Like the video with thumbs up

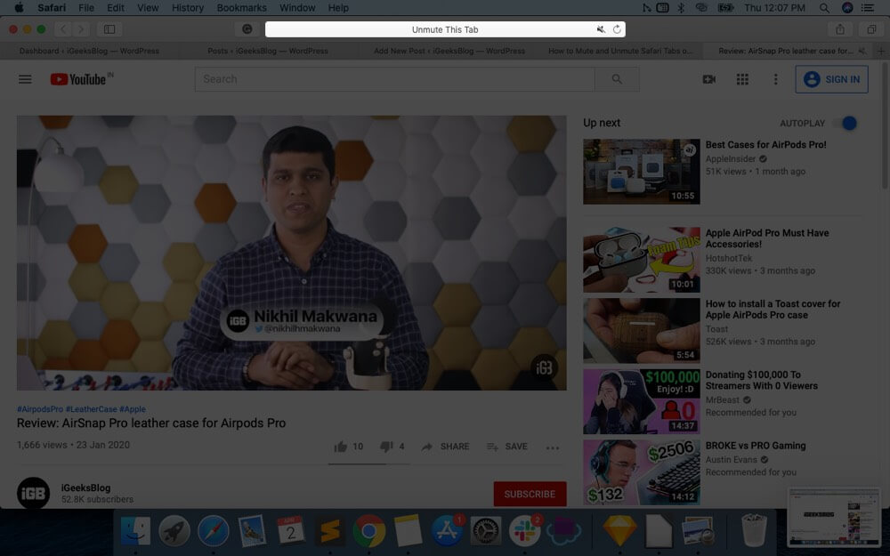[x=341, y=447]
